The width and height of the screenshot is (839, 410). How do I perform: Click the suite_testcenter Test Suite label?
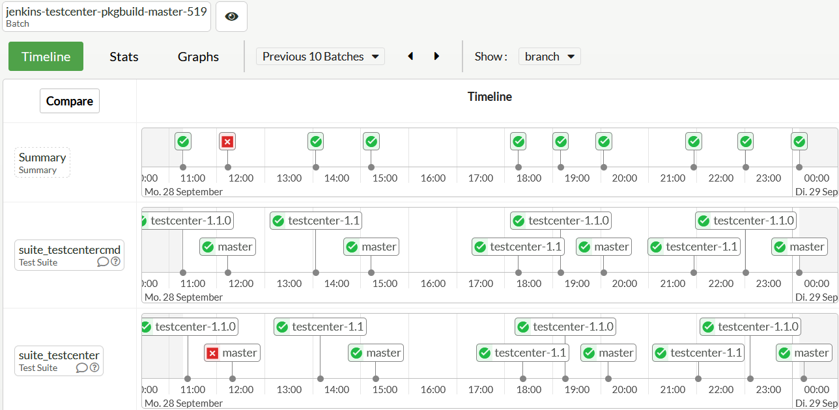point(59,361)
